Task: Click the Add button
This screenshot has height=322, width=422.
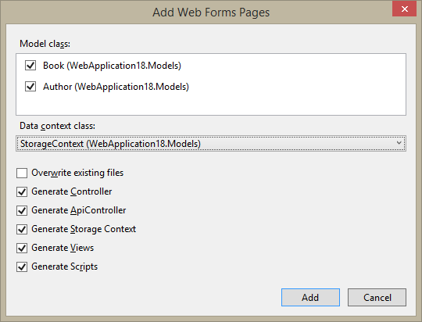Action: coord(310,298)
